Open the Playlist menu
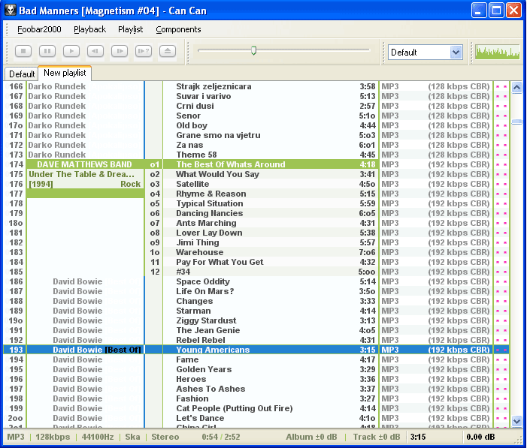The image size is (527, 448). click(x=130, y=29)
